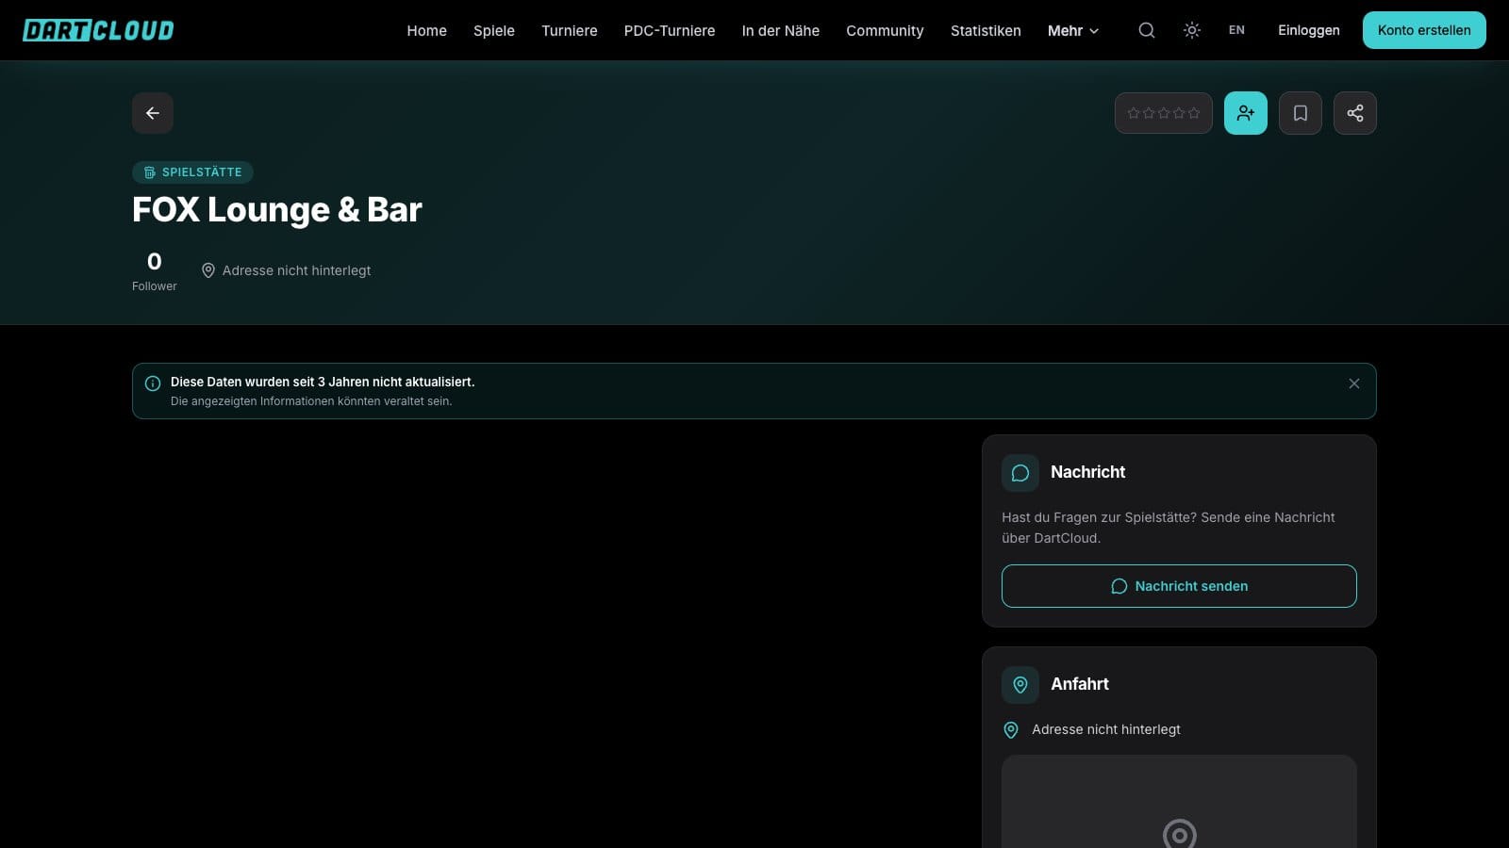Image resolution: width=1509 pixels, height=848 pixels.
Task: Click the Anfahrt location pin icon
Action: [1020, 685]
